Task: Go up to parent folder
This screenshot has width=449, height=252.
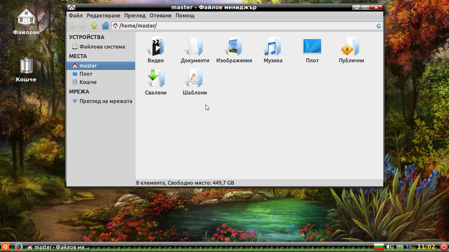Action: 94,26
